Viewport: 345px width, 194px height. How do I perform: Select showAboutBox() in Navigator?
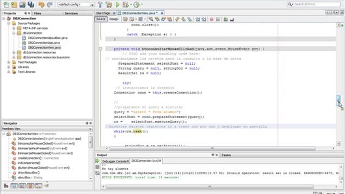click(29, 172)
